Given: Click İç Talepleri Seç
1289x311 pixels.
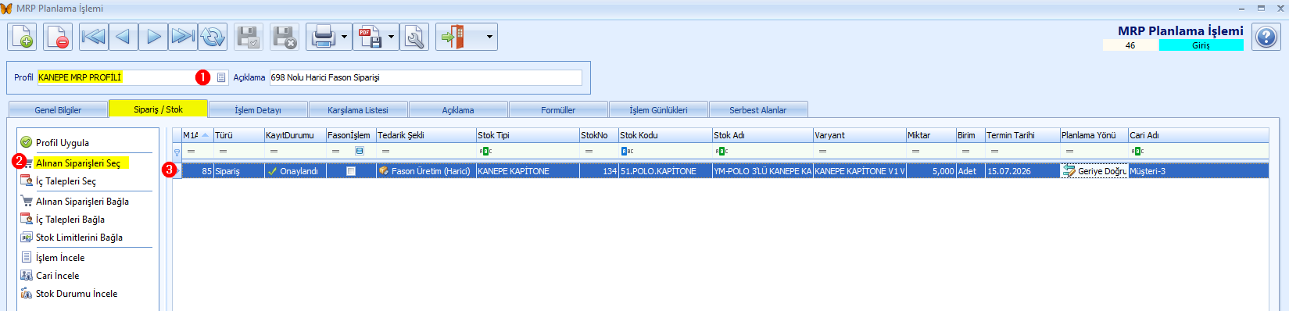Looking at the screenshot, I should (66, 181).
